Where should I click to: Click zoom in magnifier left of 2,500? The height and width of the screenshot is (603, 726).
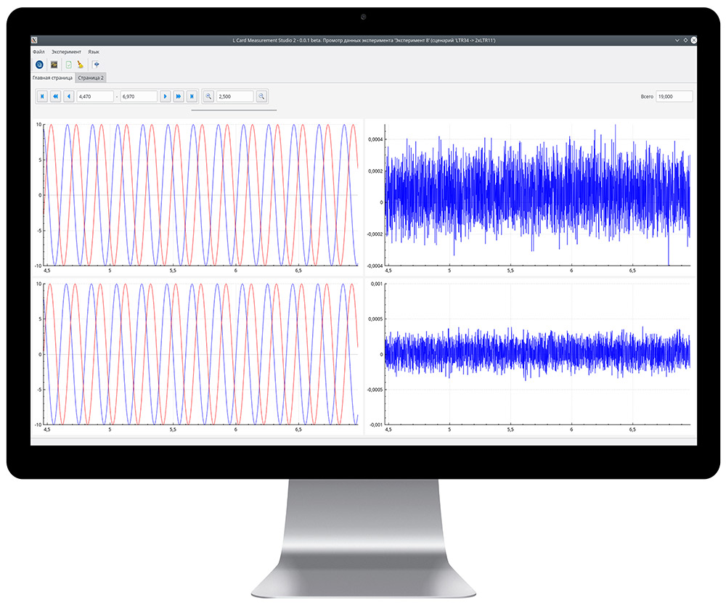pos(208,97)
